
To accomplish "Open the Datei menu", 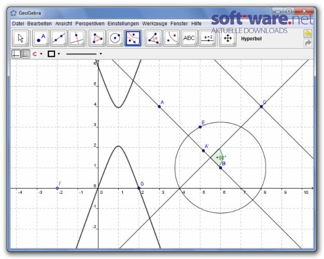I will click(x=18, y=23).
